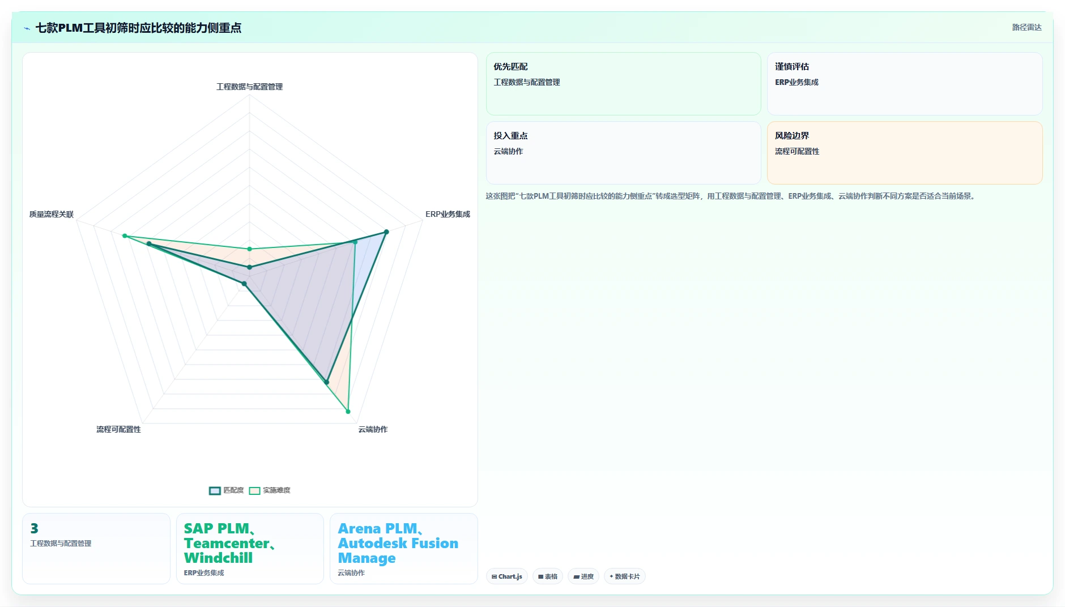Image resolution: width=1065 pixels, height=607 pixels.
Task: Click the dashboard title 七款PLM工具初筛
Action: point(138,28)
